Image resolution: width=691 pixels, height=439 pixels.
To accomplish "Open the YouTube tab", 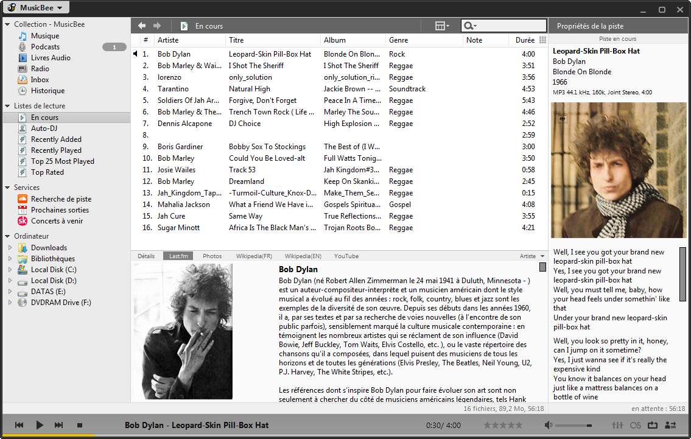I will [x=346, y=256].
